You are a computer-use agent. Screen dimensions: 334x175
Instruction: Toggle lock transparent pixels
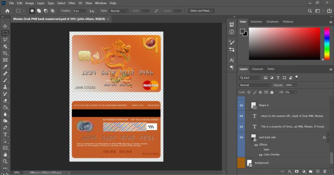tap(249, 92)
